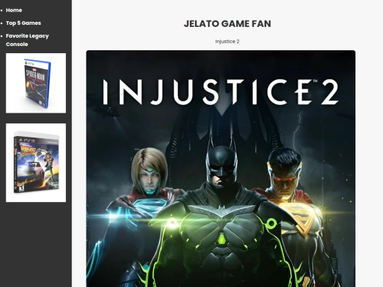The image size is (383, 287).
Task: Click the JELATO GAME FAN site title
Action: pos(228,23)
